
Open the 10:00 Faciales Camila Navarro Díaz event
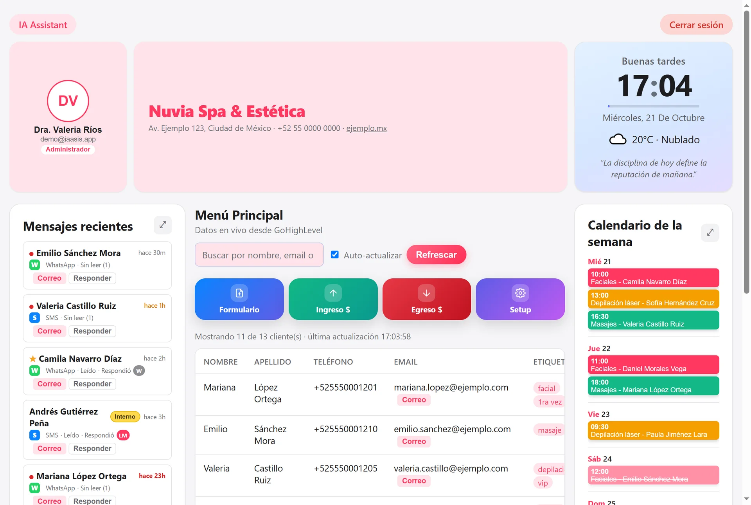(x=653, y=278)
